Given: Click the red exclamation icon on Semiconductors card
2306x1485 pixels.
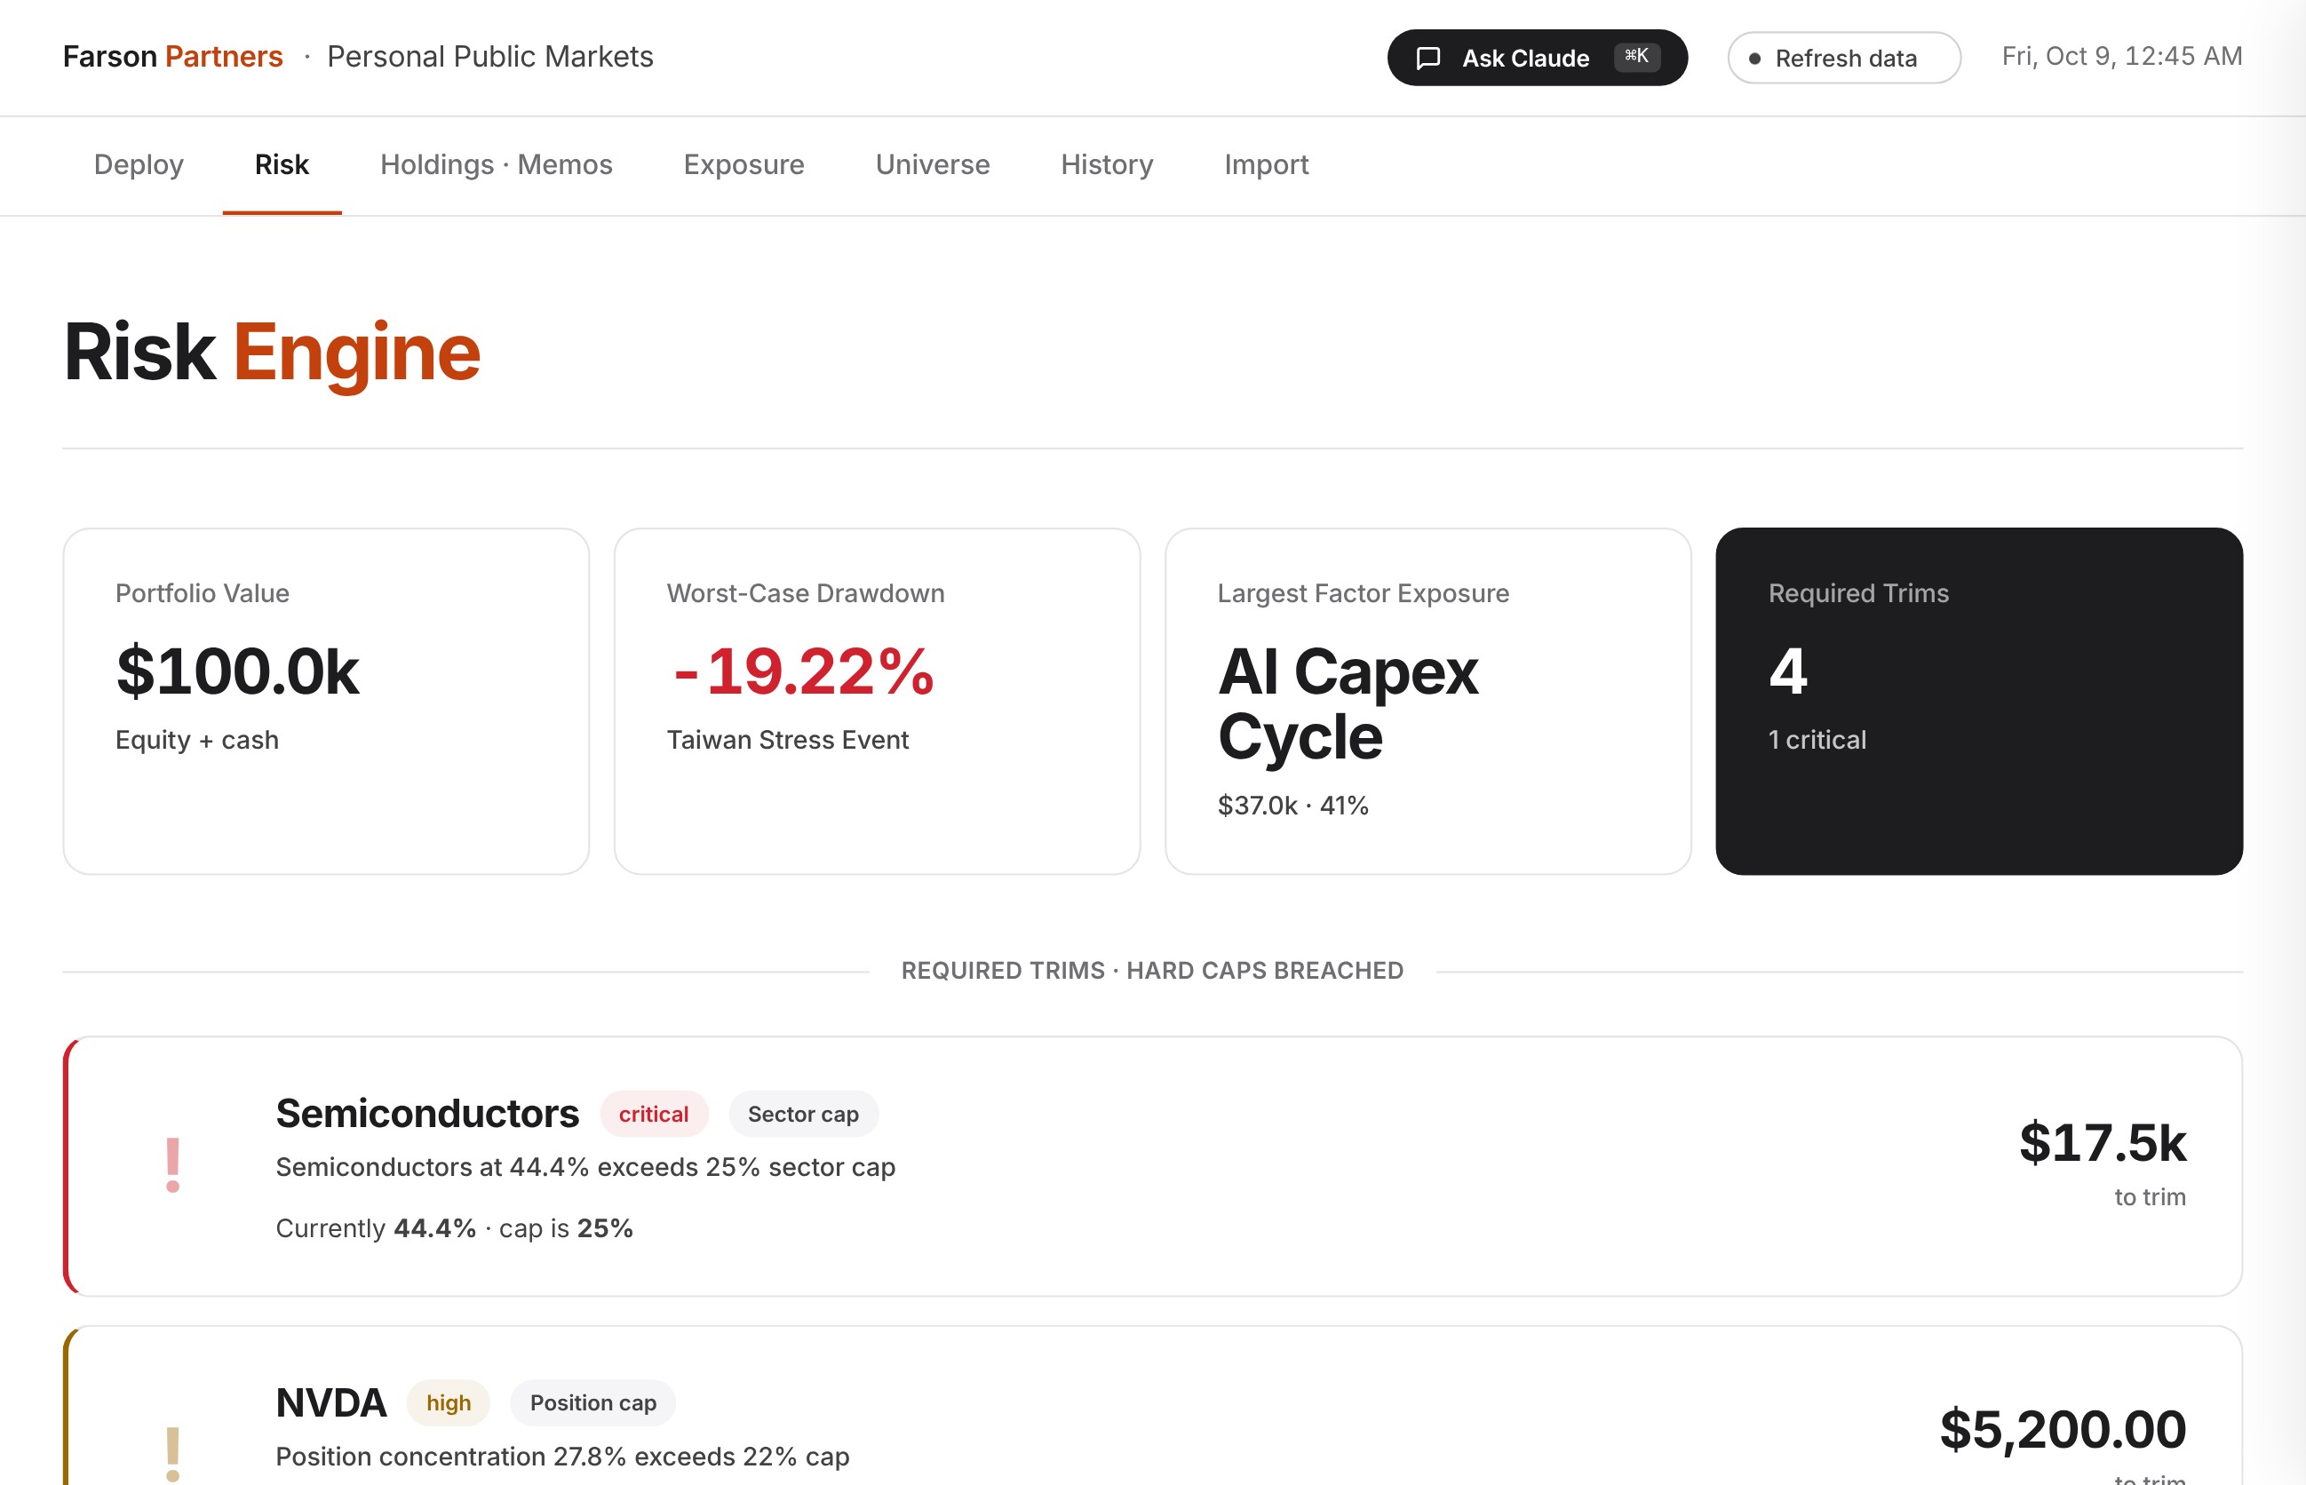Looking at the screenshot, I should 172,1165.
